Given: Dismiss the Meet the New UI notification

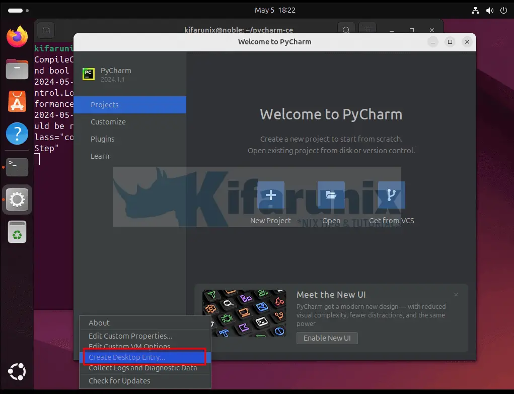Looking at the screenshot, I should click(456, 294).
